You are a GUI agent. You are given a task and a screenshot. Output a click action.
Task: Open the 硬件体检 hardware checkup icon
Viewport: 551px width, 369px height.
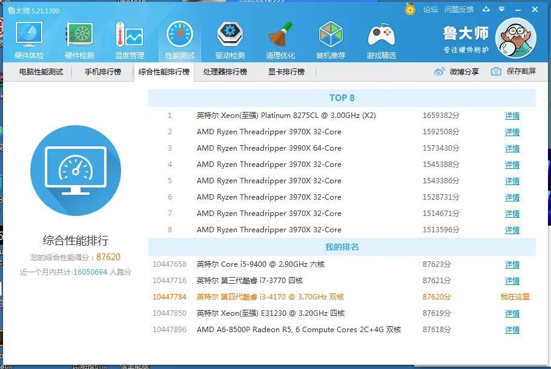(29, 40)
